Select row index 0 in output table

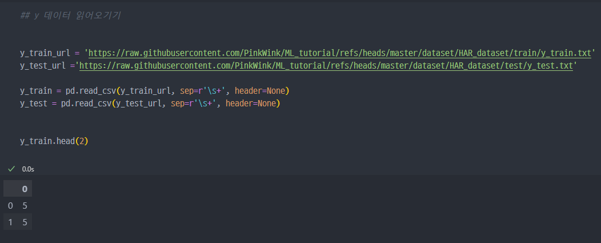[x=10, y=206]
